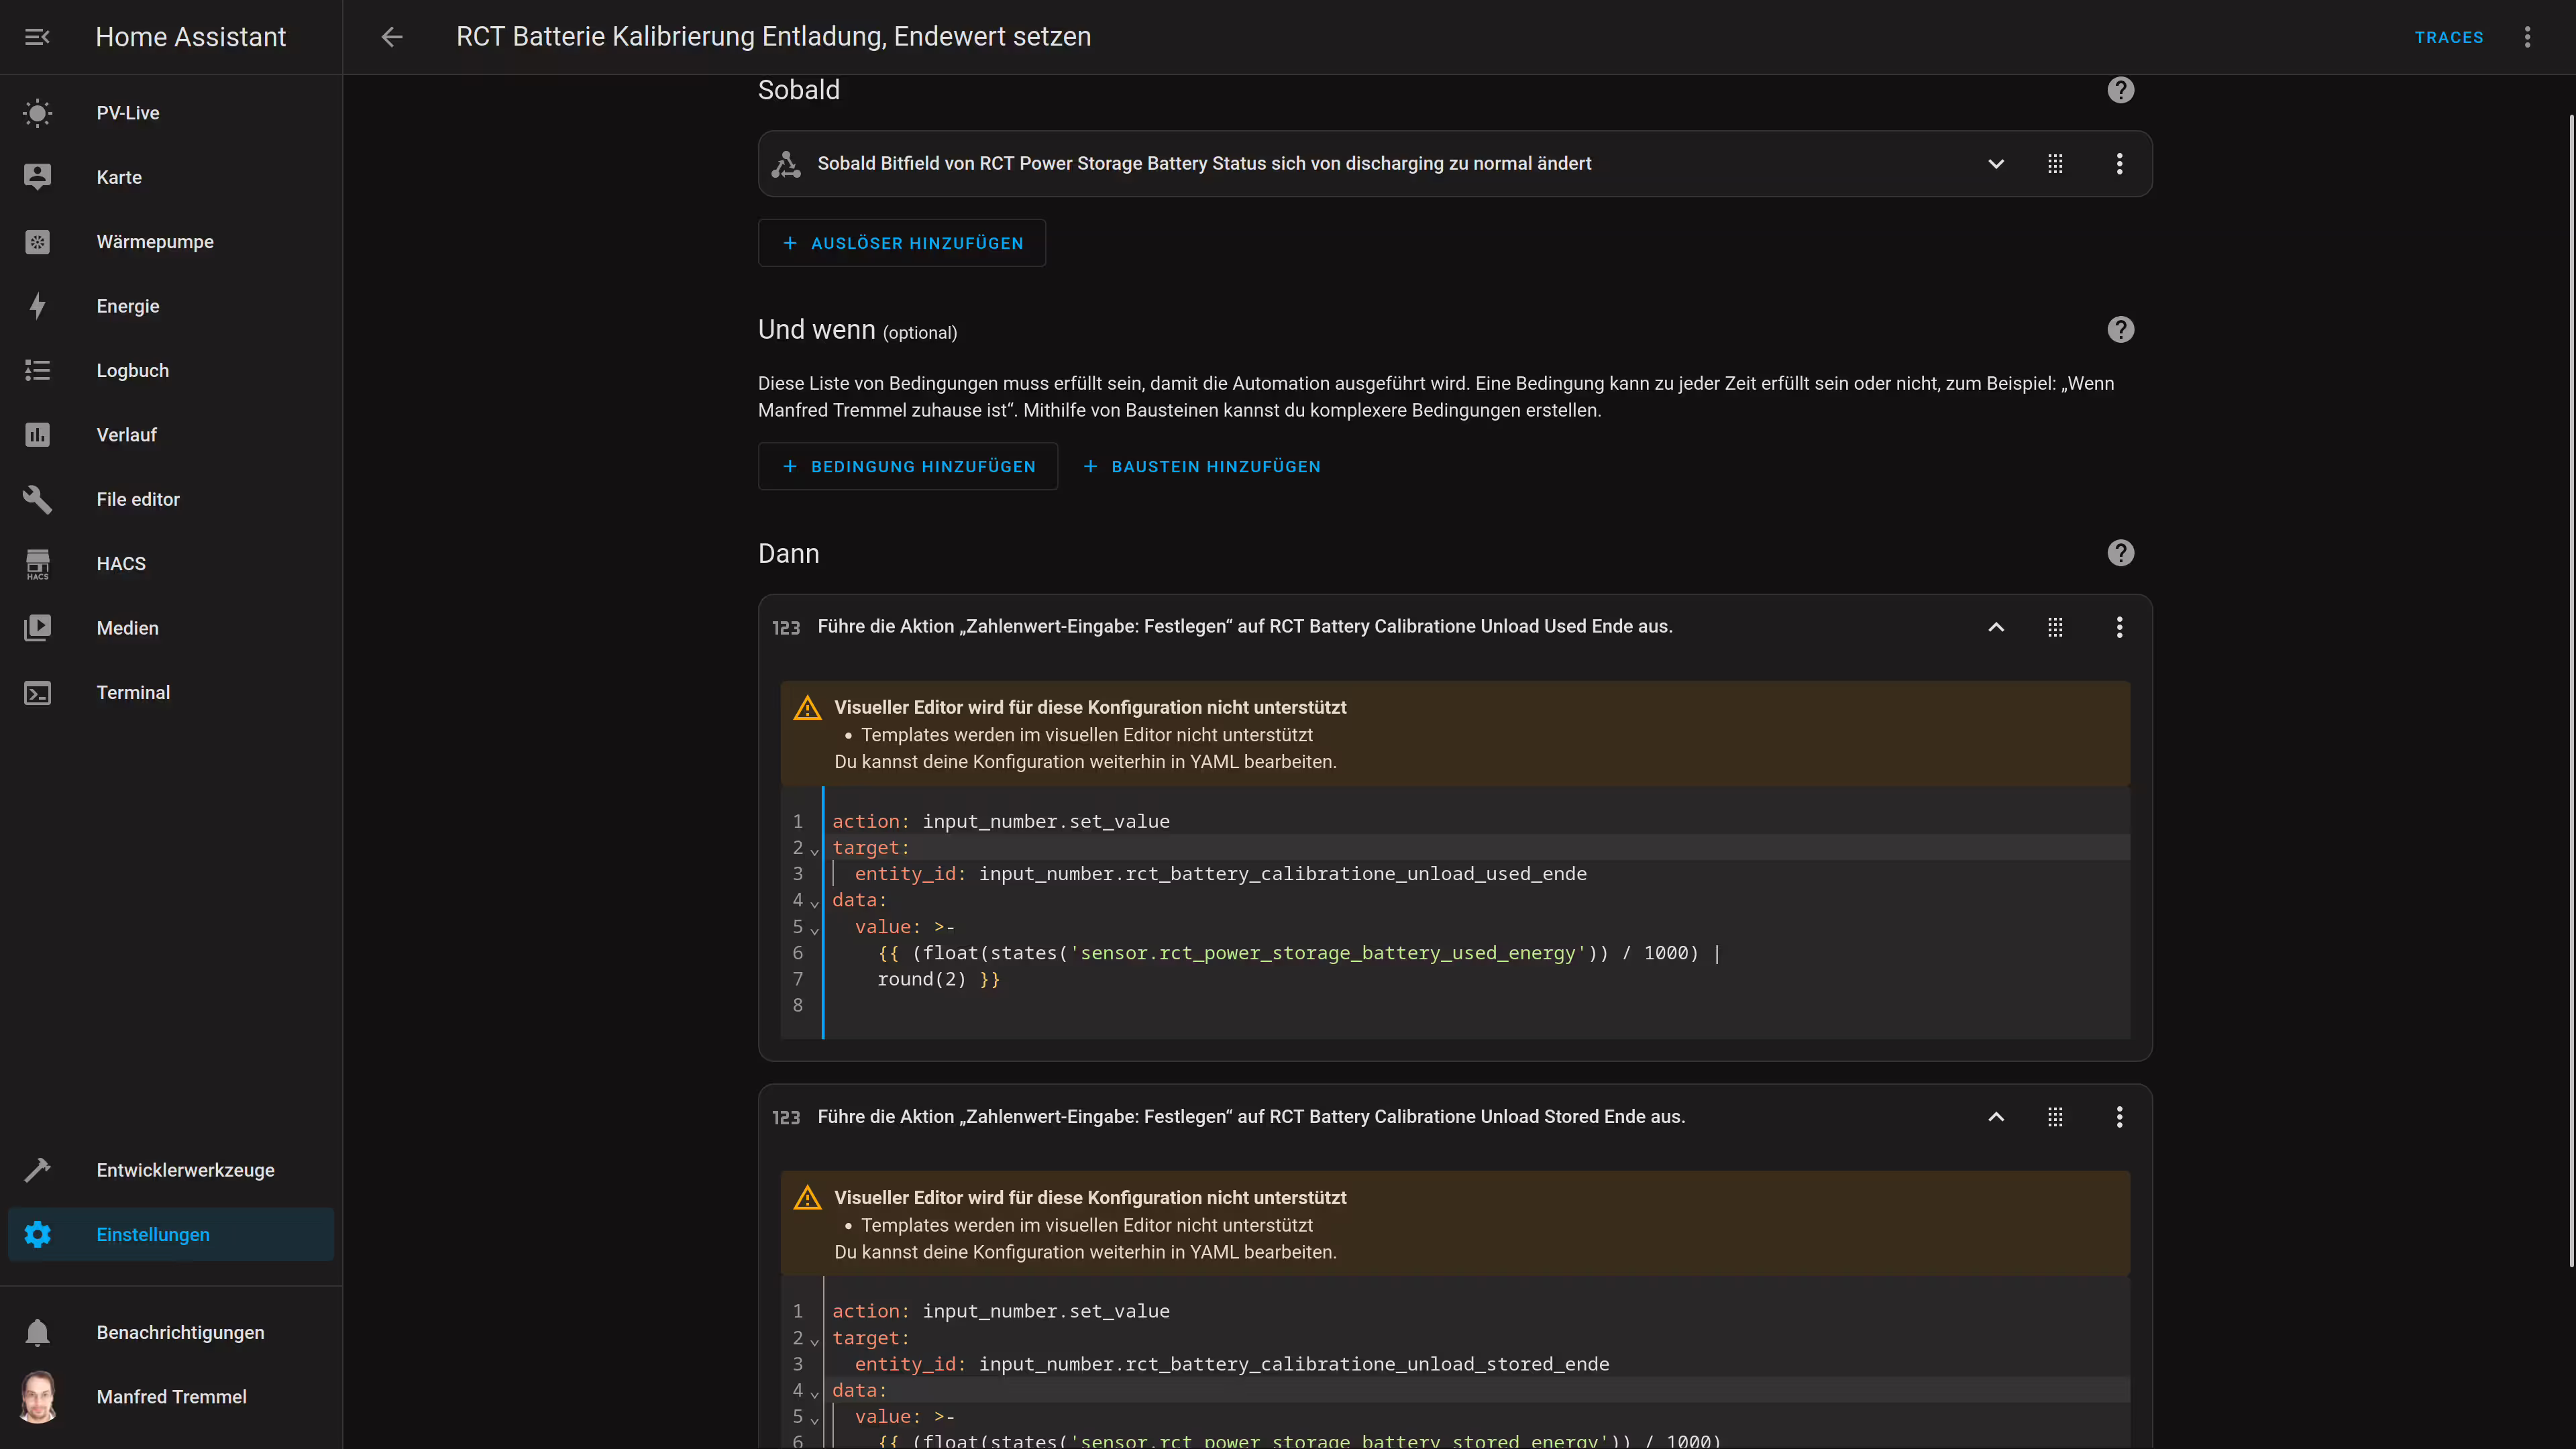Viewport: 2576px width, 1449px height.
Task: Open three-dot menu of Unload Stored Ende action
Action: click(x=2119, y=1117)
